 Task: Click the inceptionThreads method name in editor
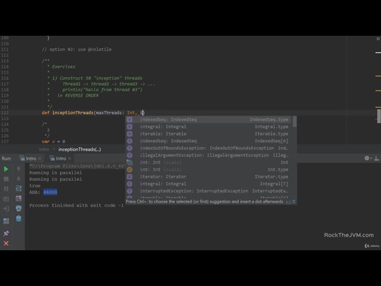point(73,113)
